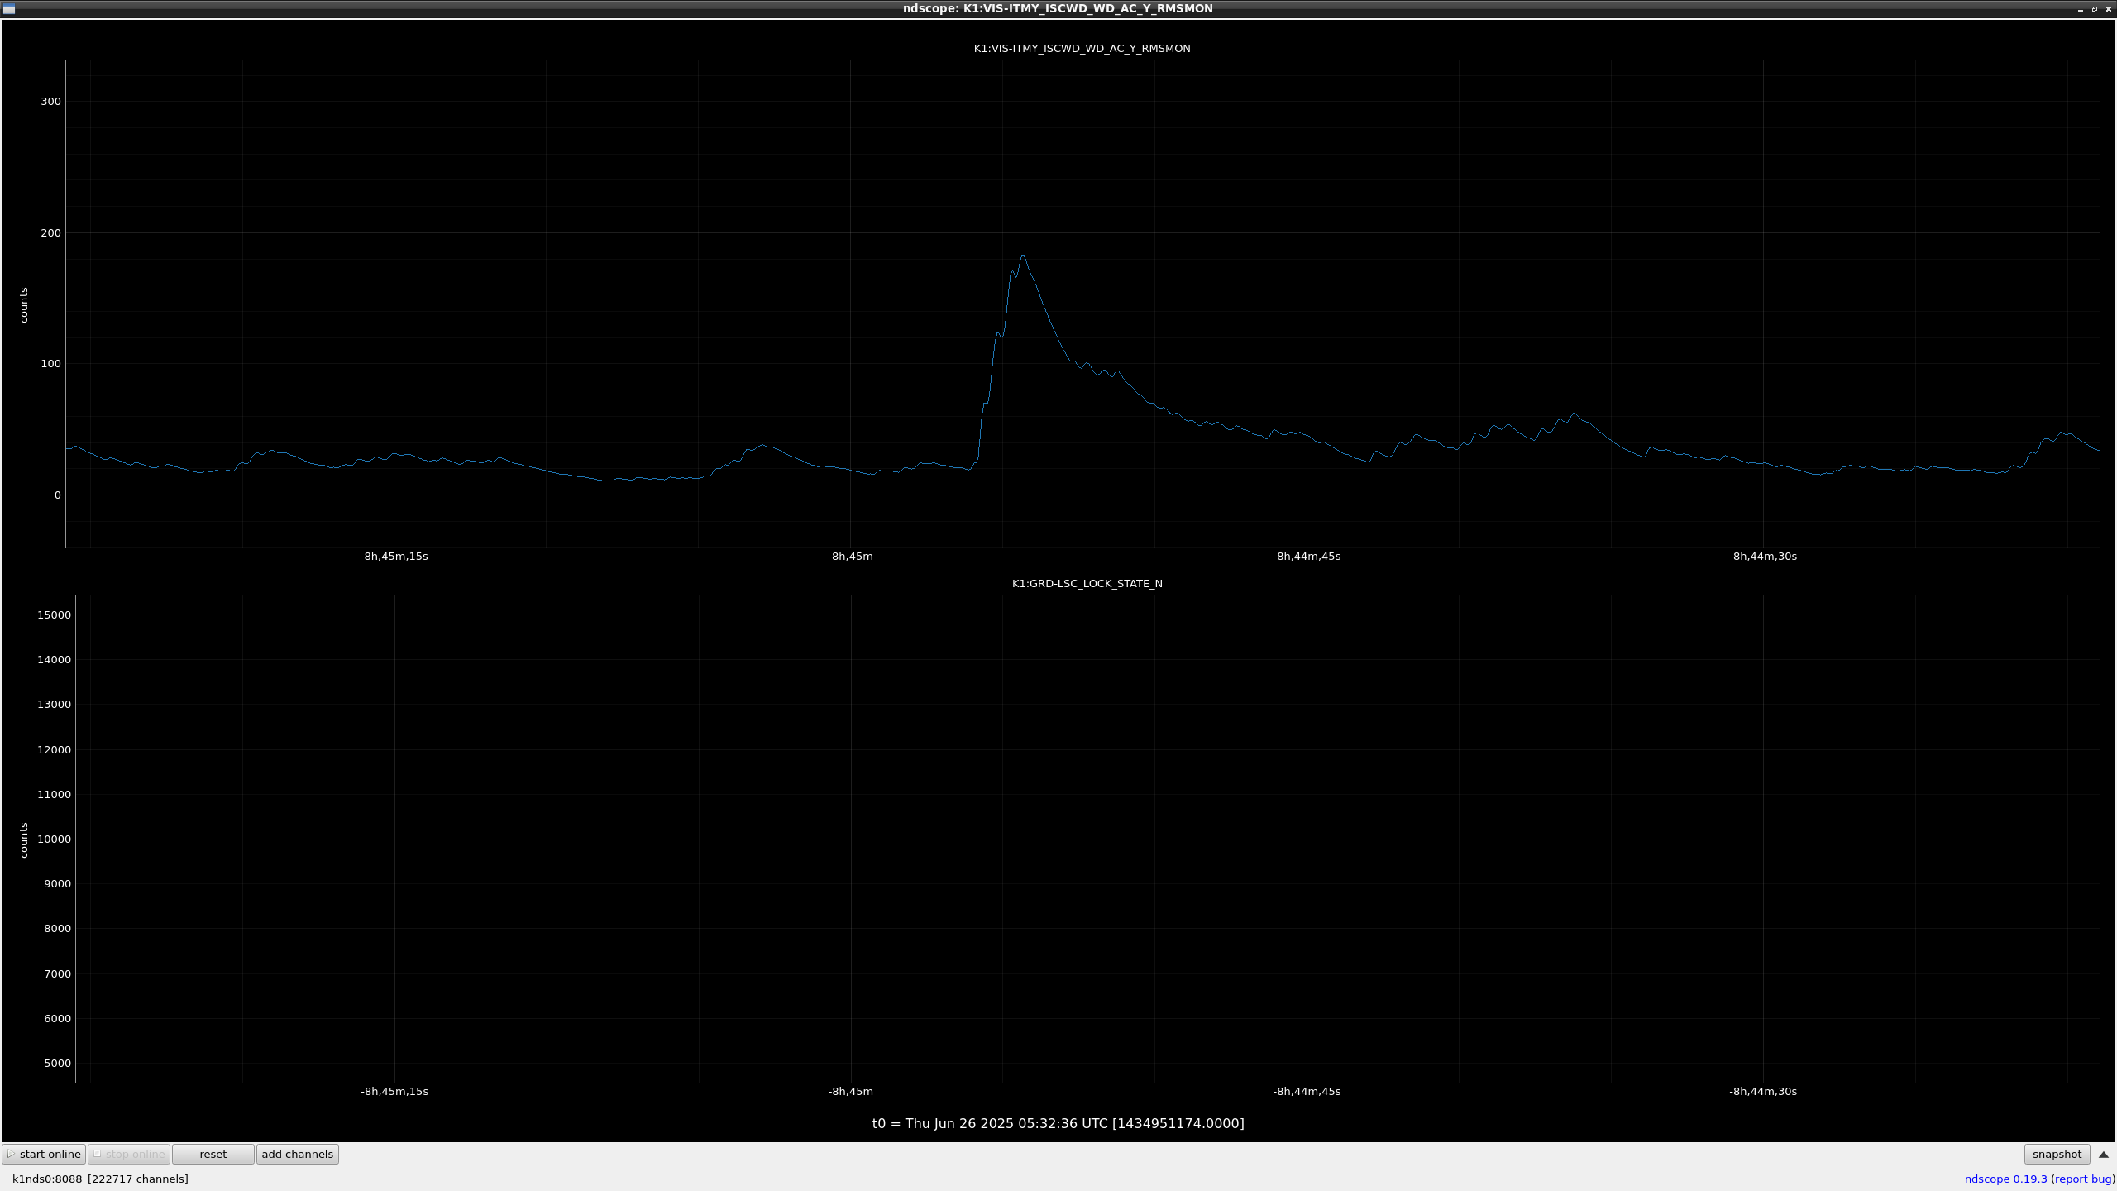Screen dimensions: 2117x1191
Task: Open the 0.19.3 version link
Action: (2030, 1179)
